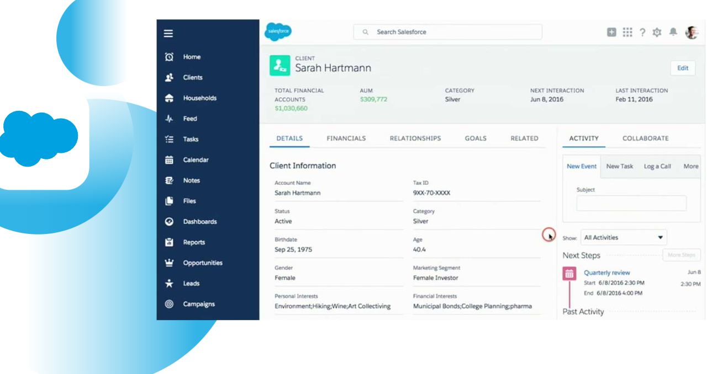Click the Tasks checklist icon
The height and width of the screenshot is (374, 712).
click(169, 140)
